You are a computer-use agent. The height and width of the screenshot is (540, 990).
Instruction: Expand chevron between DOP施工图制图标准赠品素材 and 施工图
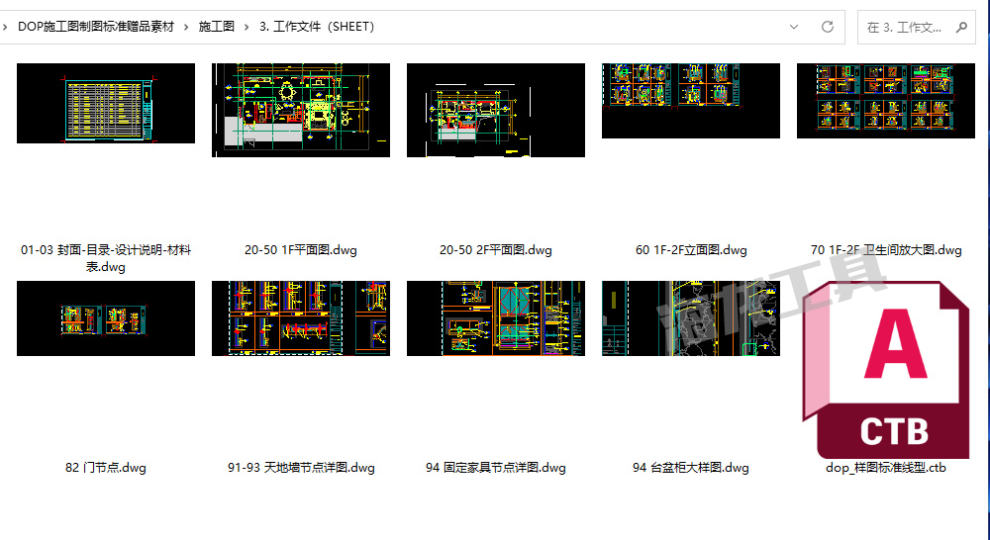point(186,27)
